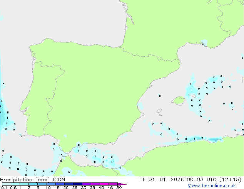Click the 2–5 mm legend color swatch
Viewport: 244px width, 189px height.
[33, 184]
